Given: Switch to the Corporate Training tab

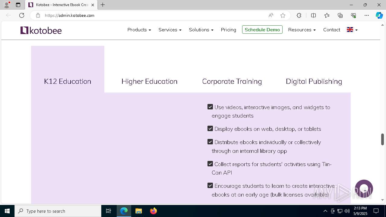Looking at the screenshot, I should 232,81.
